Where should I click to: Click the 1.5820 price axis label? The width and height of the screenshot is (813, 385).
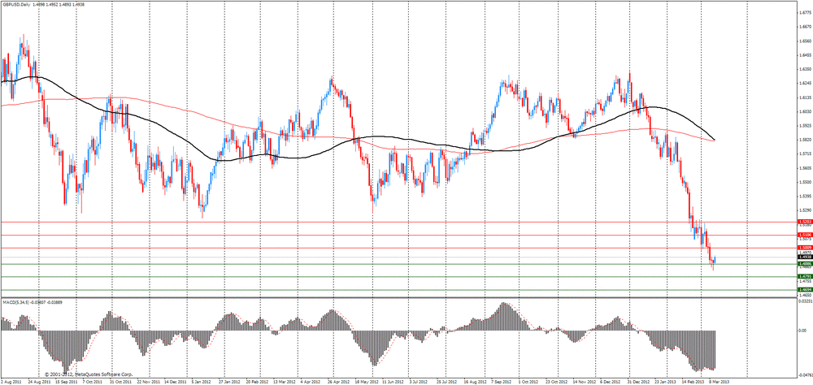805,140
